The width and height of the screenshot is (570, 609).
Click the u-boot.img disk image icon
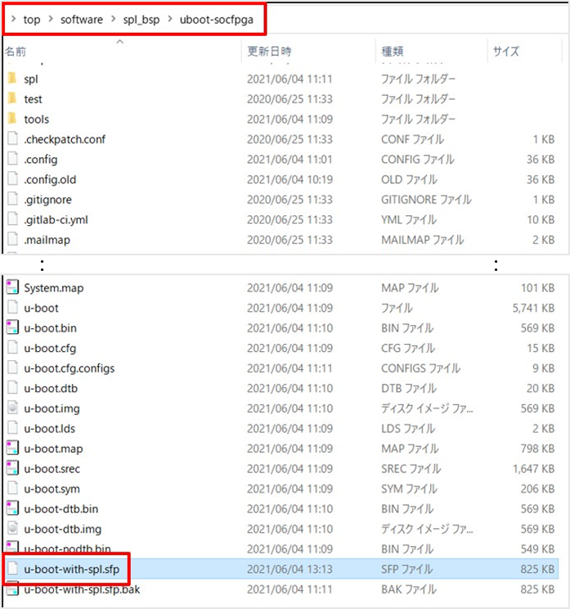(12, 408)
